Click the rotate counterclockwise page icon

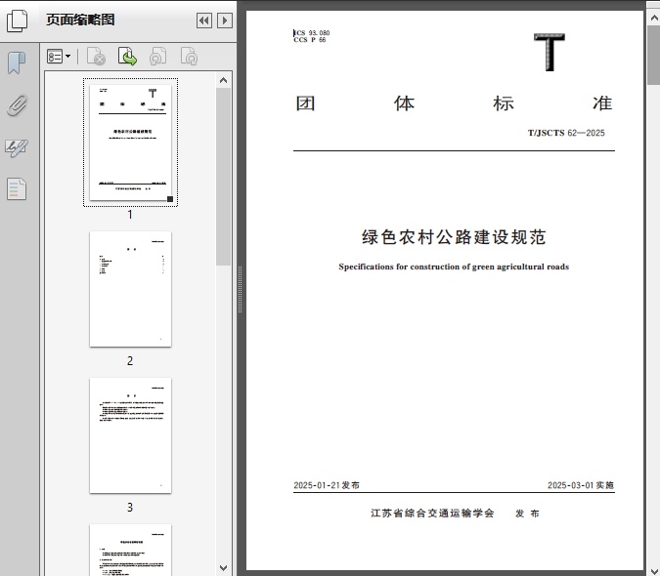click(157, 57)
